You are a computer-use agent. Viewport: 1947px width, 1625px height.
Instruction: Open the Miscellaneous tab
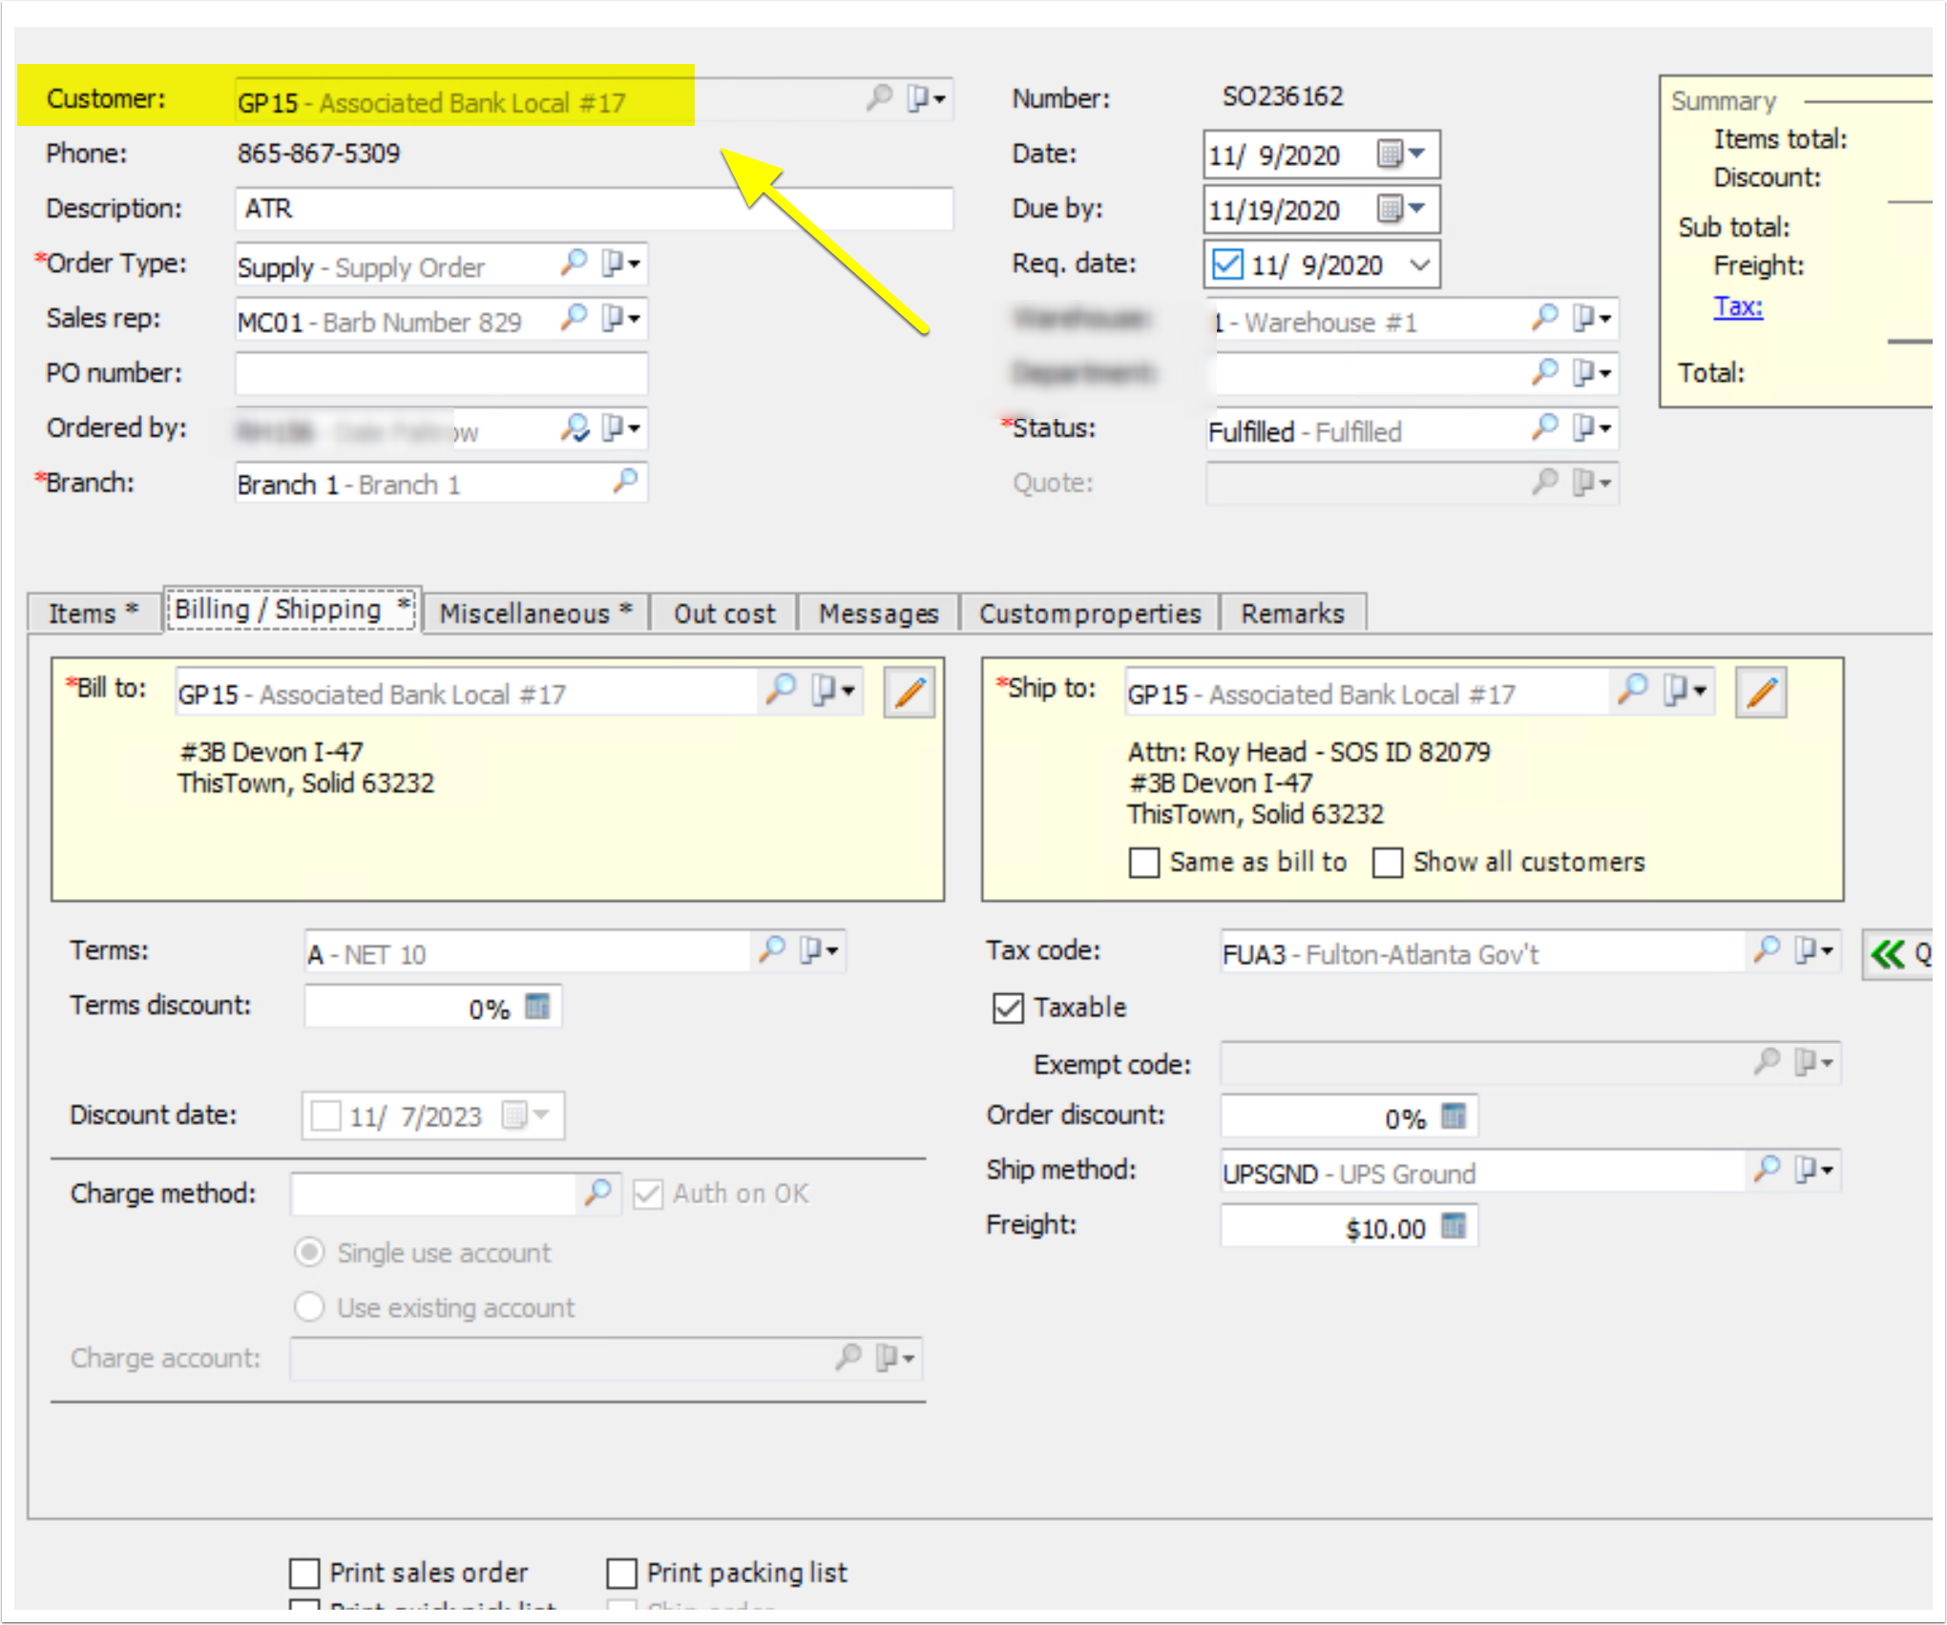pos(535,613)
